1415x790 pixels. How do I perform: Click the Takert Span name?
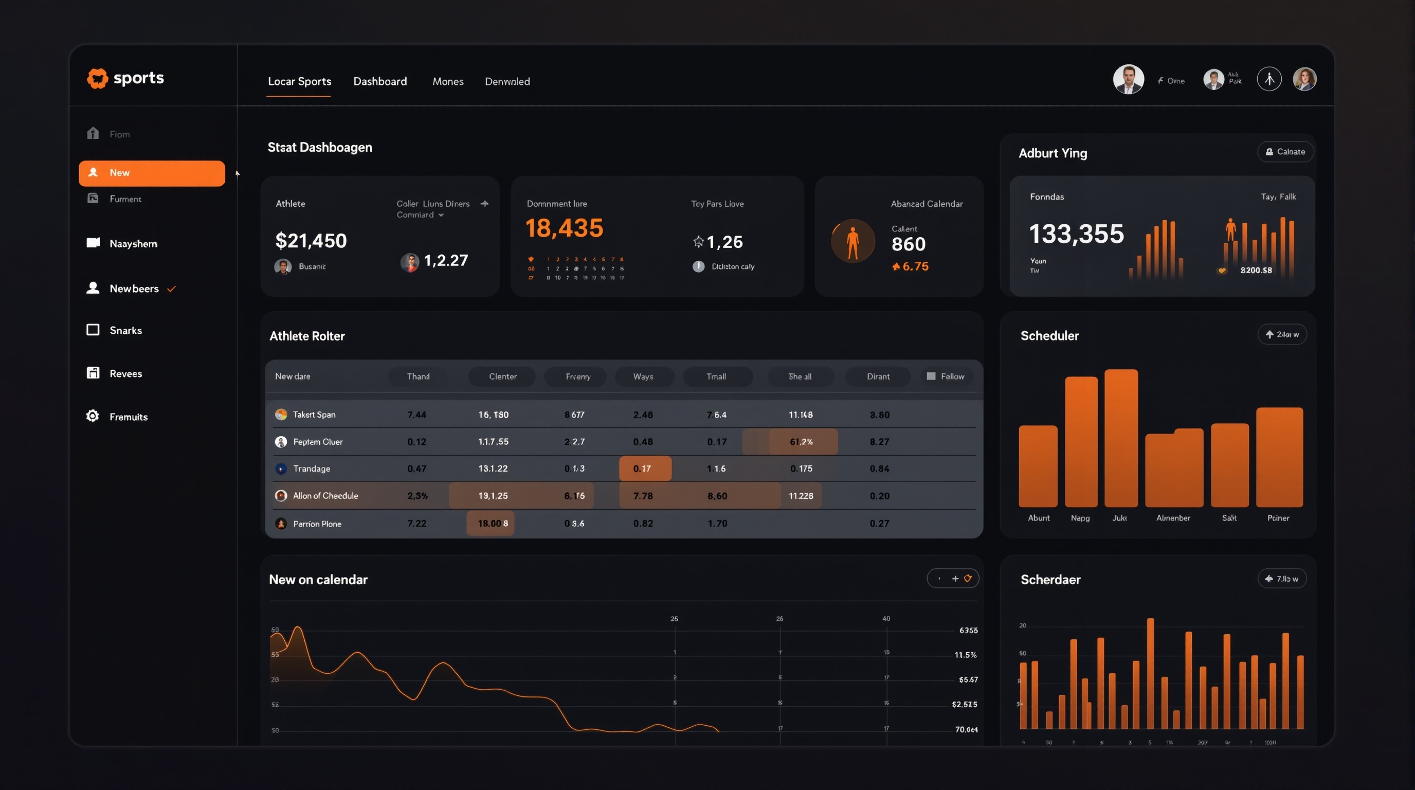pyautogui.click(x=314, y=414)
